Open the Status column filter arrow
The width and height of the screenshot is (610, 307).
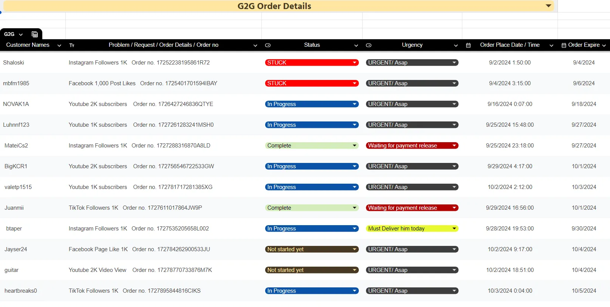point(356,45)
